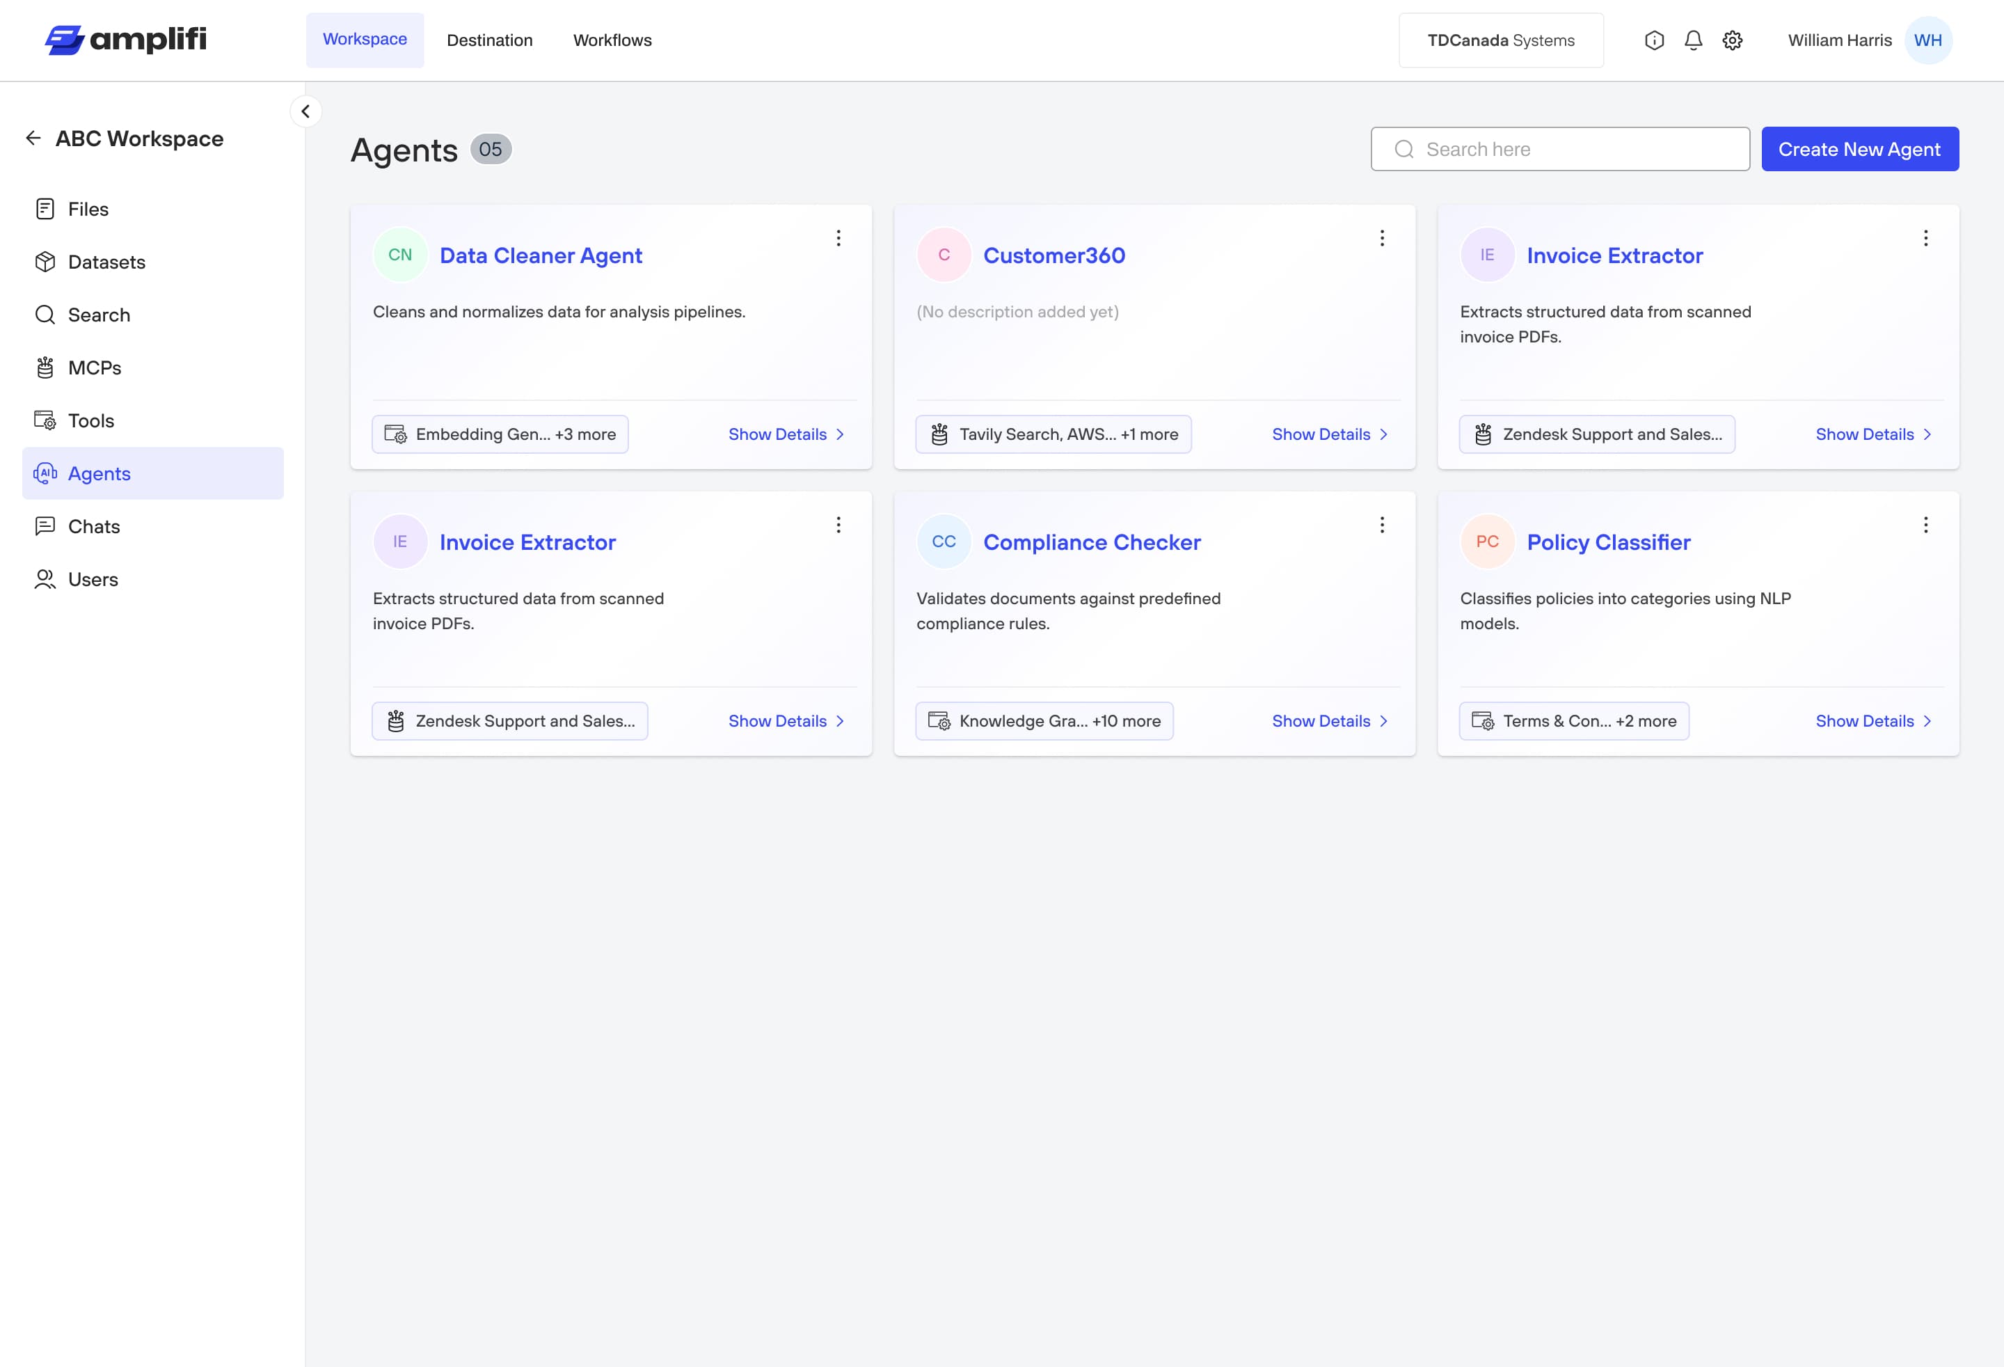Switch to the Workspace tab

pyautogui.click(x=365, y=40)
